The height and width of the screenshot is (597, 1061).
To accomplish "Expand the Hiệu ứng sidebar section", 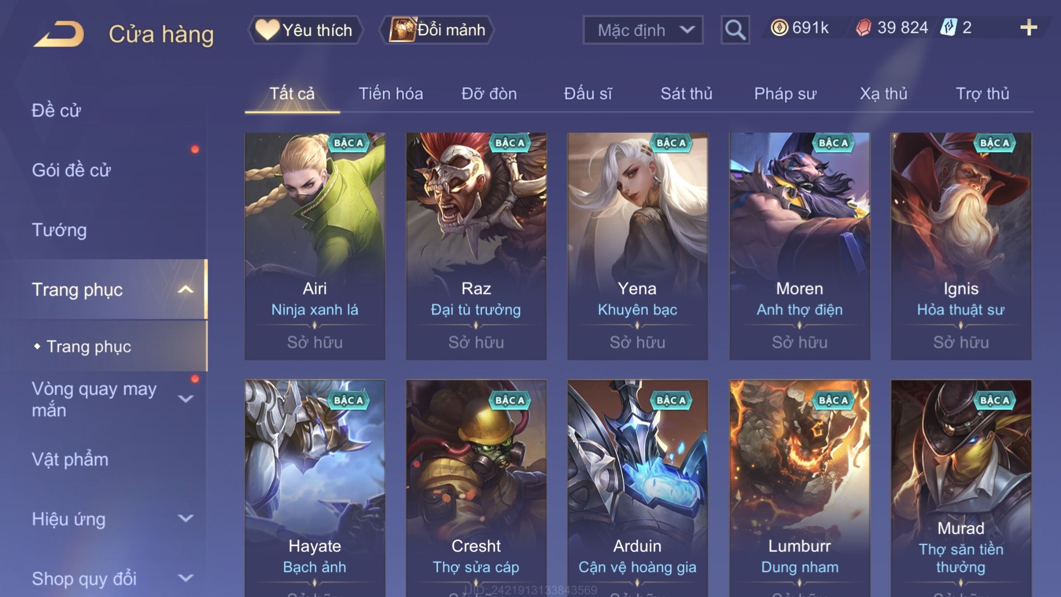I will tap(185, 518).
